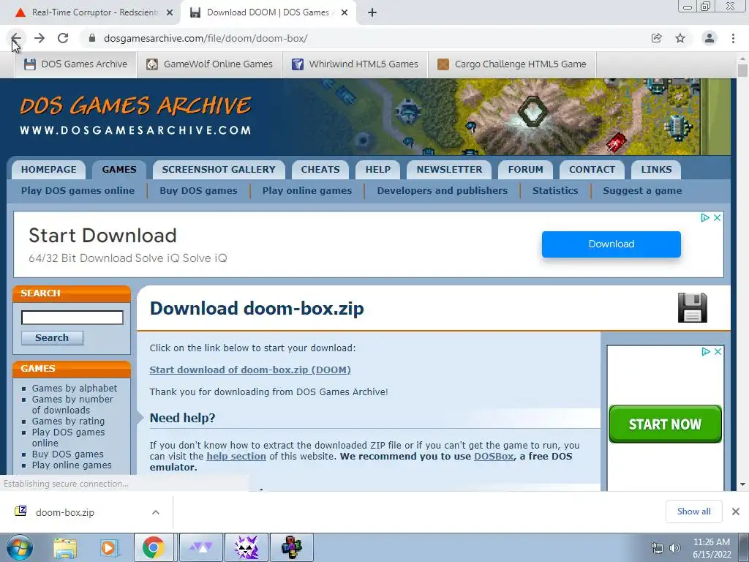Start download of doom-box.zip link

250,370
